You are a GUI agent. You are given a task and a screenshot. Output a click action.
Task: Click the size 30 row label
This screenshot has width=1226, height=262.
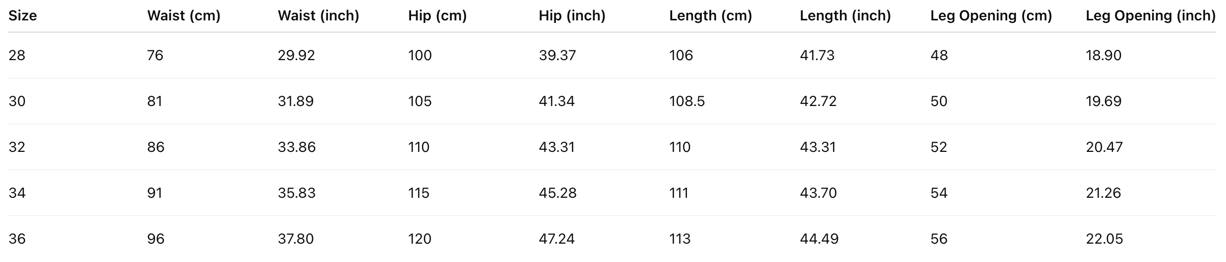17,101
